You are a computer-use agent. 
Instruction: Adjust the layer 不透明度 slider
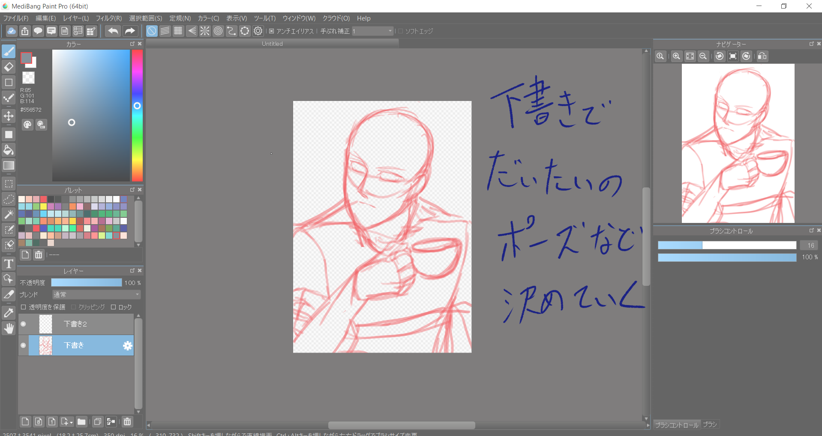tap(87, 283)
